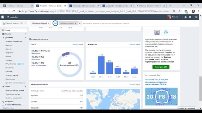Viewport: 202px width, 113px height.
Task: Open the Chrome profile avatar
Action: click(193, 11)
